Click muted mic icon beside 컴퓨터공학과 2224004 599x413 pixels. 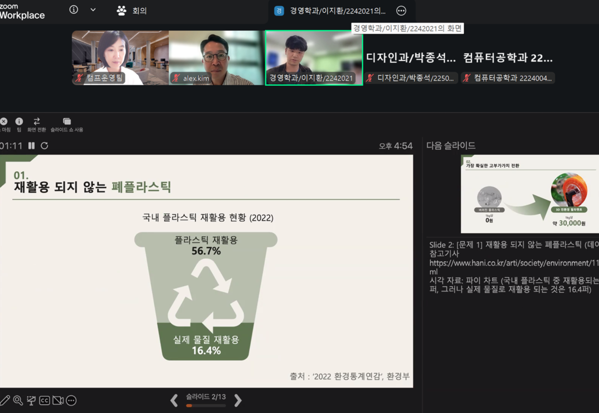point(466,78)
